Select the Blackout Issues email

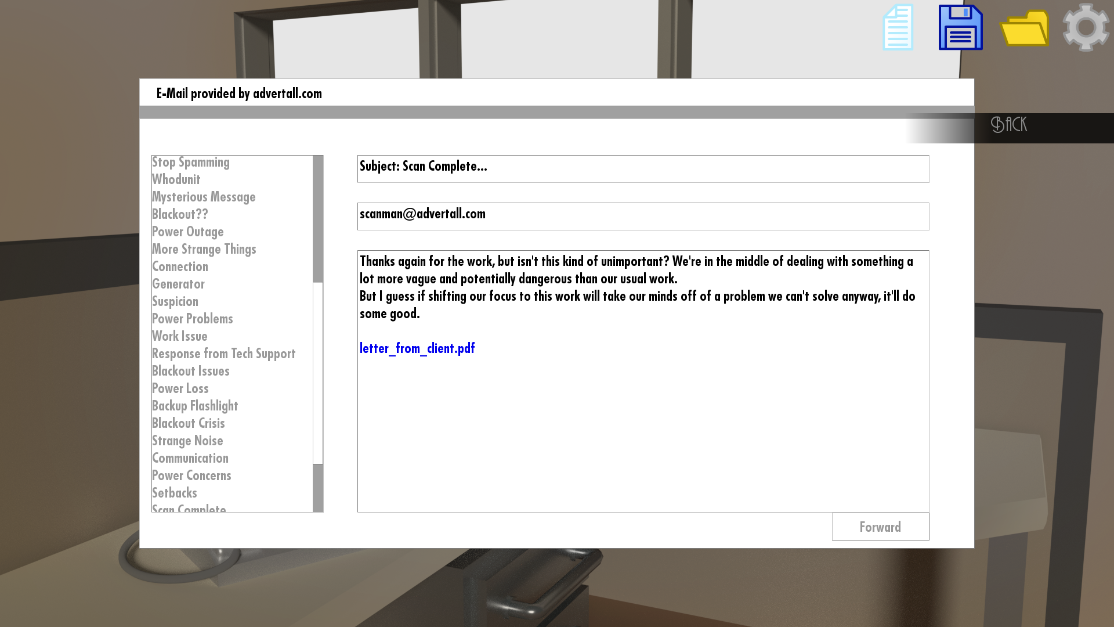pyautogui.click(x=190, y=372)
